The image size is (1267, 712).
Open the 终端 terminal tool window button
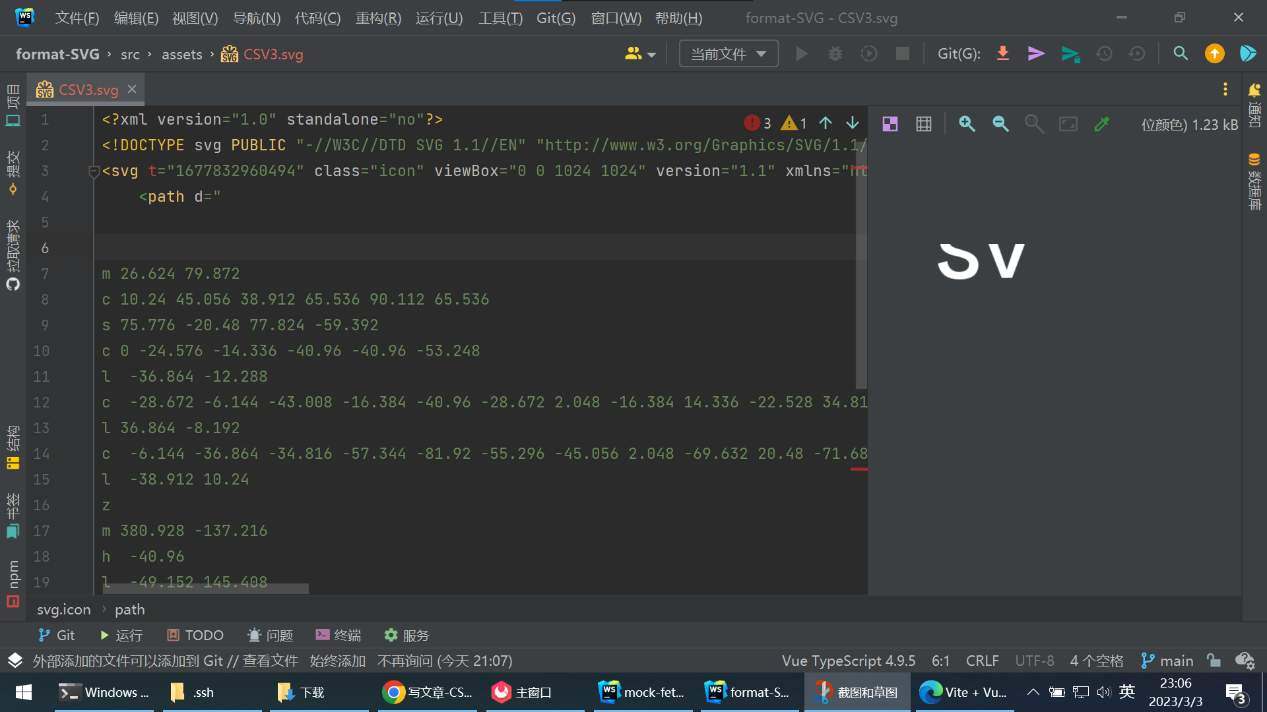click(338, 635)
